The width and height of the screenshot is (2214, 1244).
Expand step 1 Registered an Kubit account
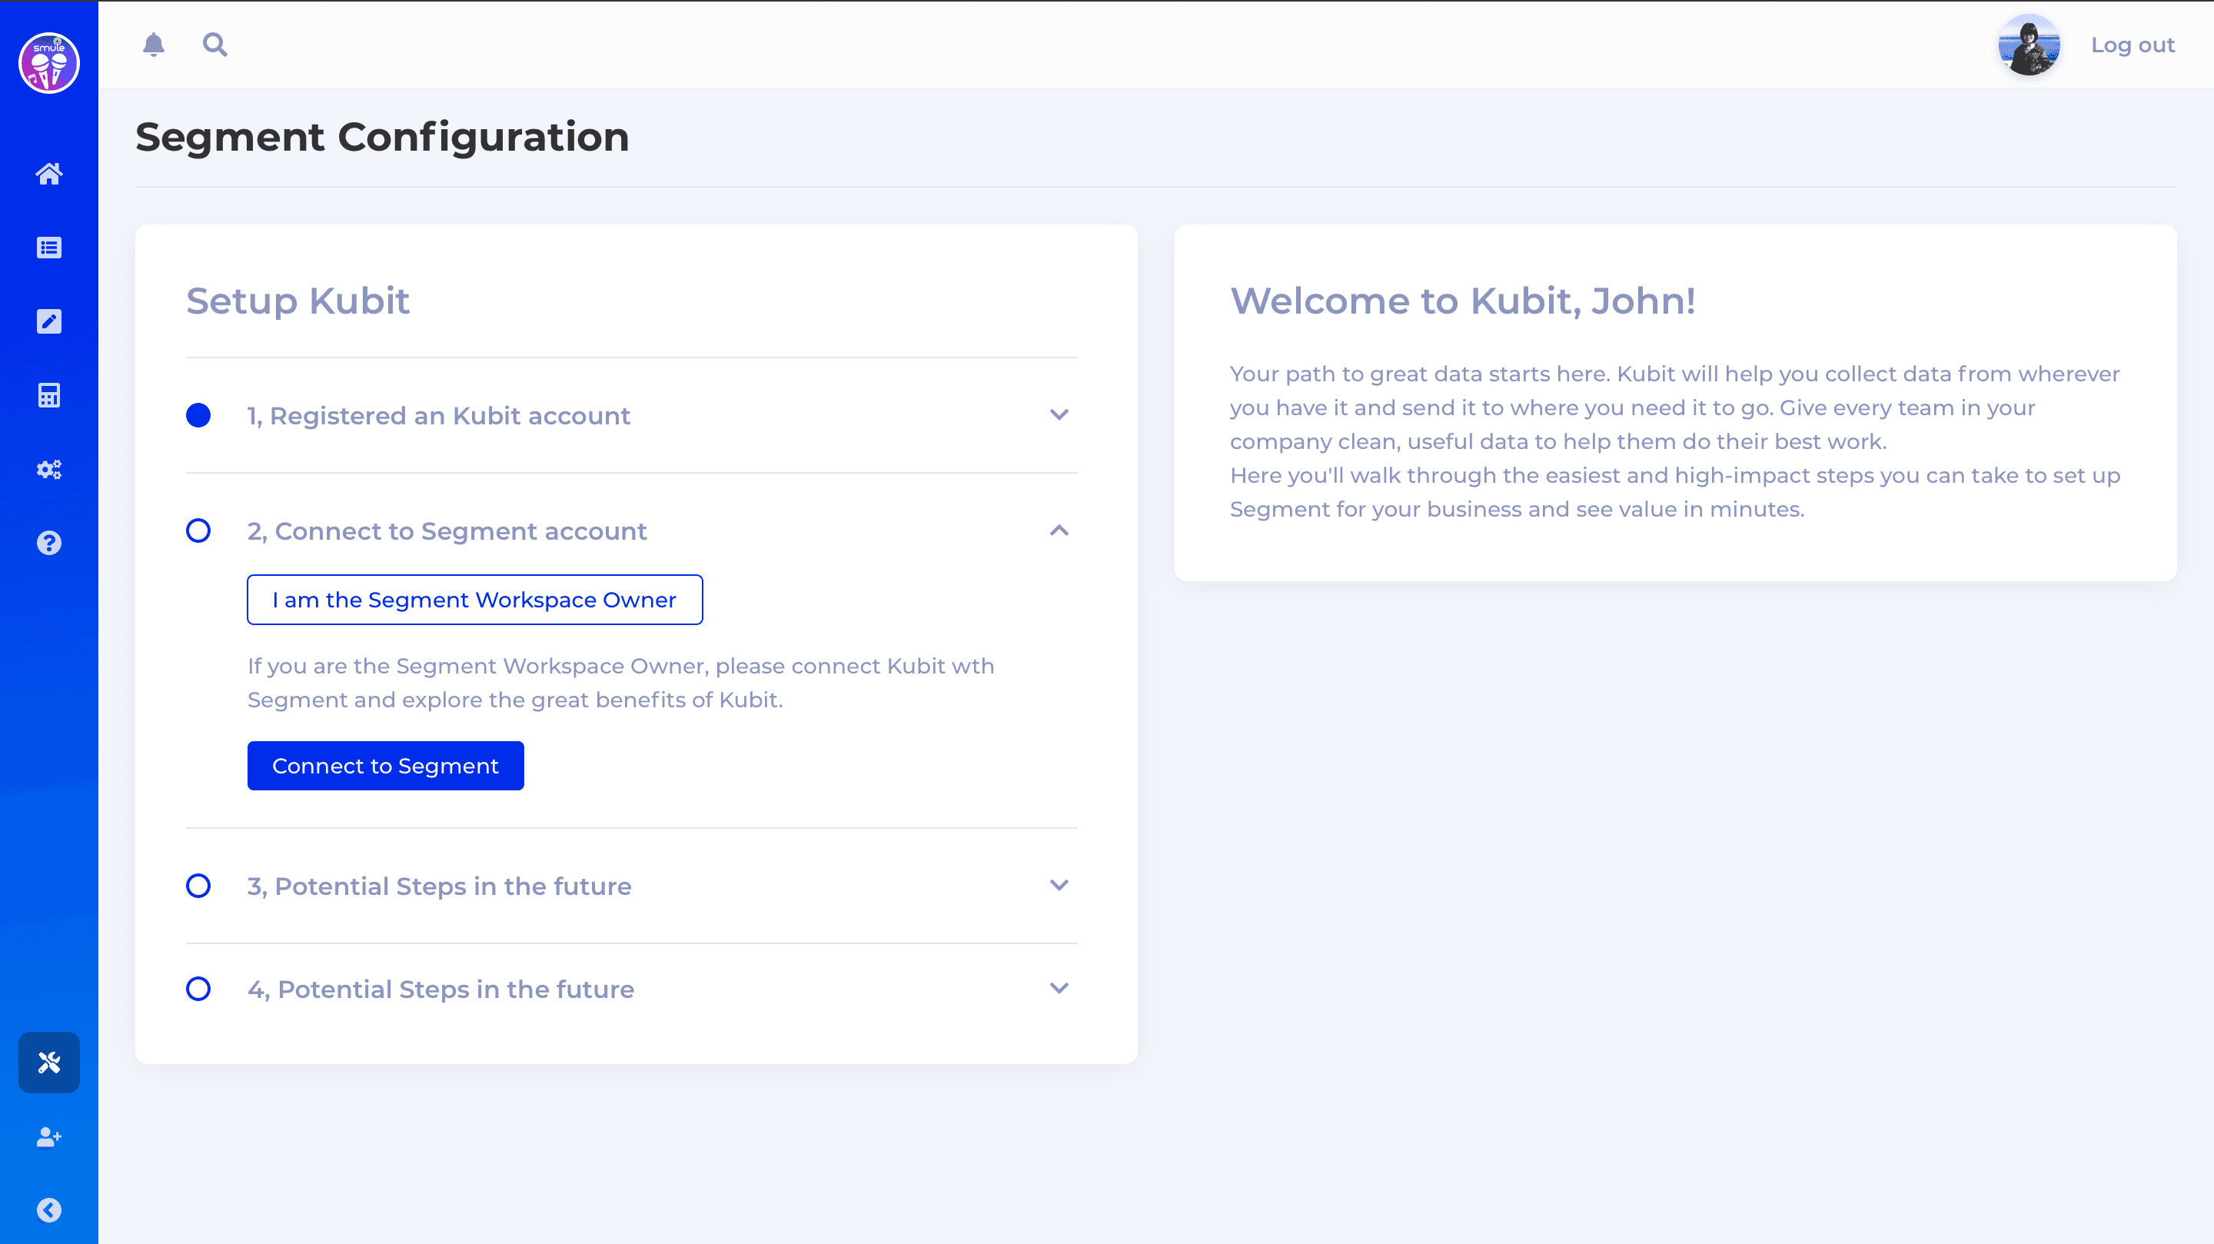(1060, 415)
